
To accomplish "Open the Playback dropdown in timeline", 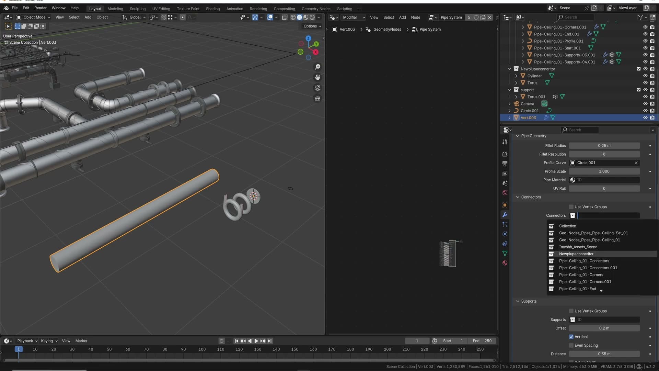I will click(x=27, y=341).
